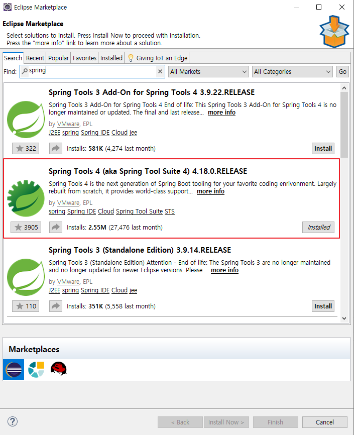Screen dimensions: 354x435
Task: Switch to the Search tab
Action: (x=13, y=58)
